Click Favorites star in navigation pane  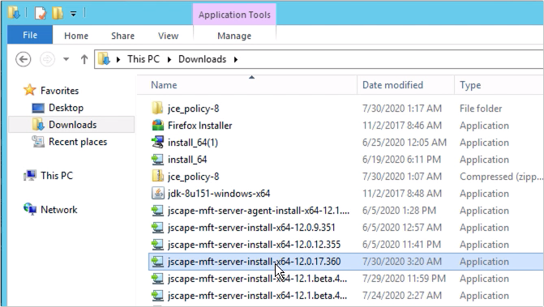pos(29,90)
